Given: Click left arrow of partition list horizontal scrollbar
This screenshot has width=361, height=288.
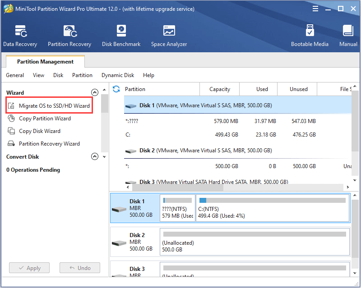Looking at the screenshot, I should tap(128, 187).
